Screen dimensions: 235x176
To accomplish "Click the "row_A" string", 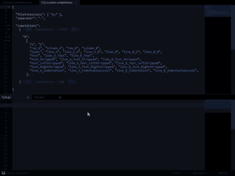I will point(36,48).
